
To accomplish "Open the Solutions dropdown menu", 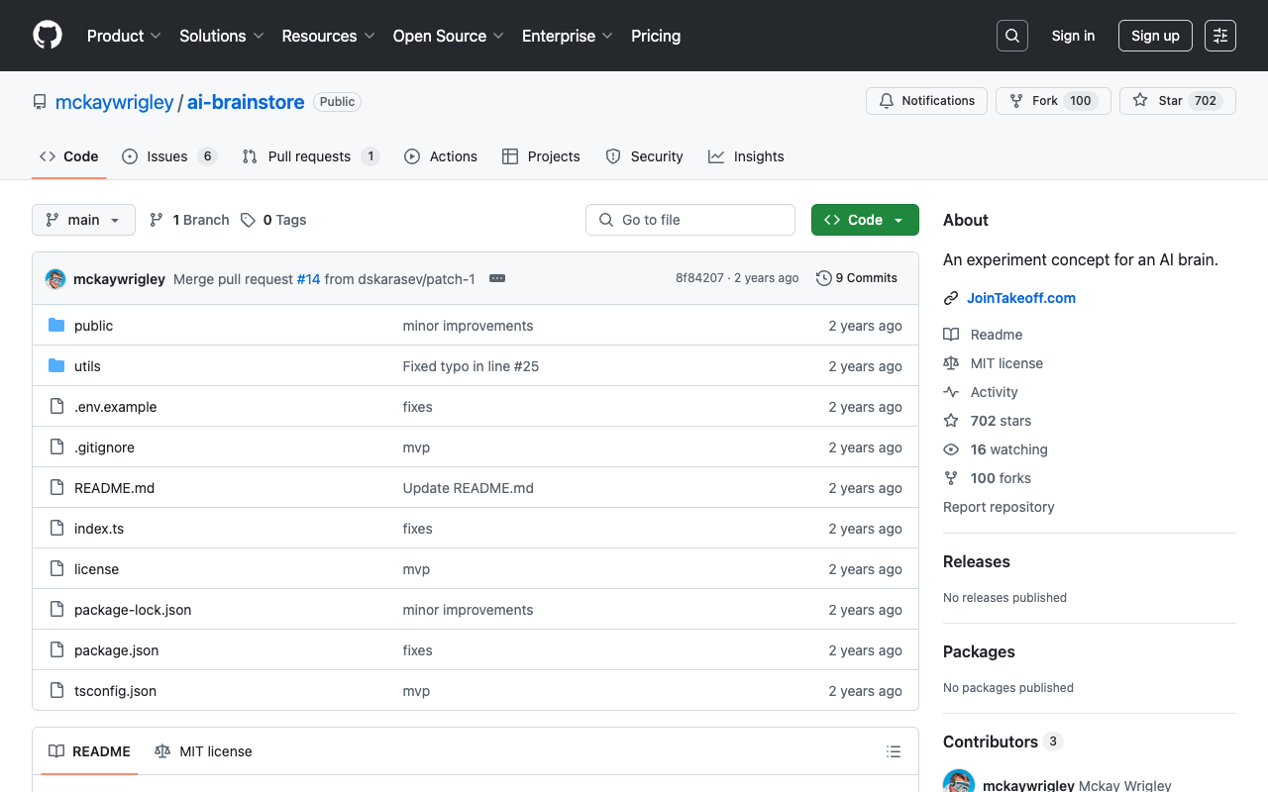I will tap(222, 36).
